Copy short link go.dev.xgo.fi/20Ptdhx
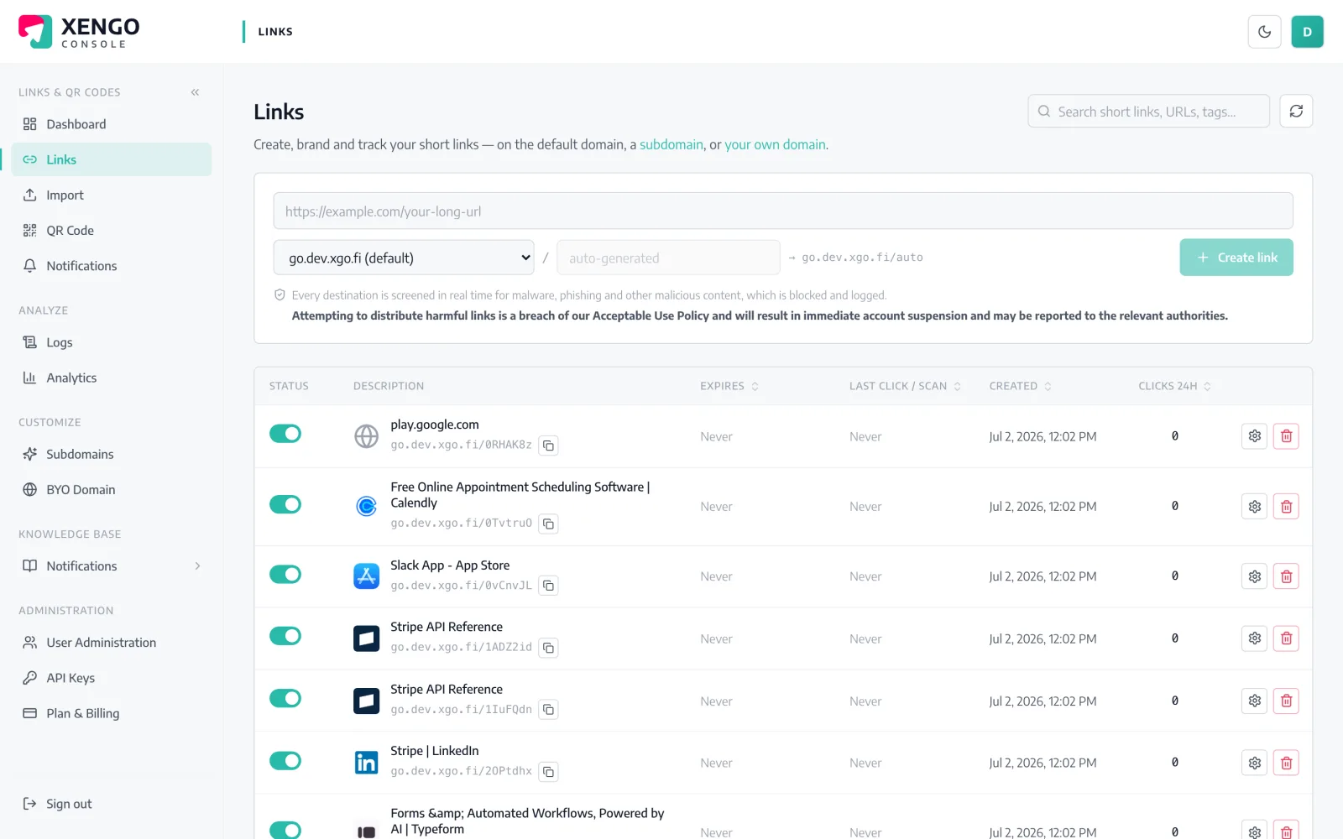 [548, 772]
